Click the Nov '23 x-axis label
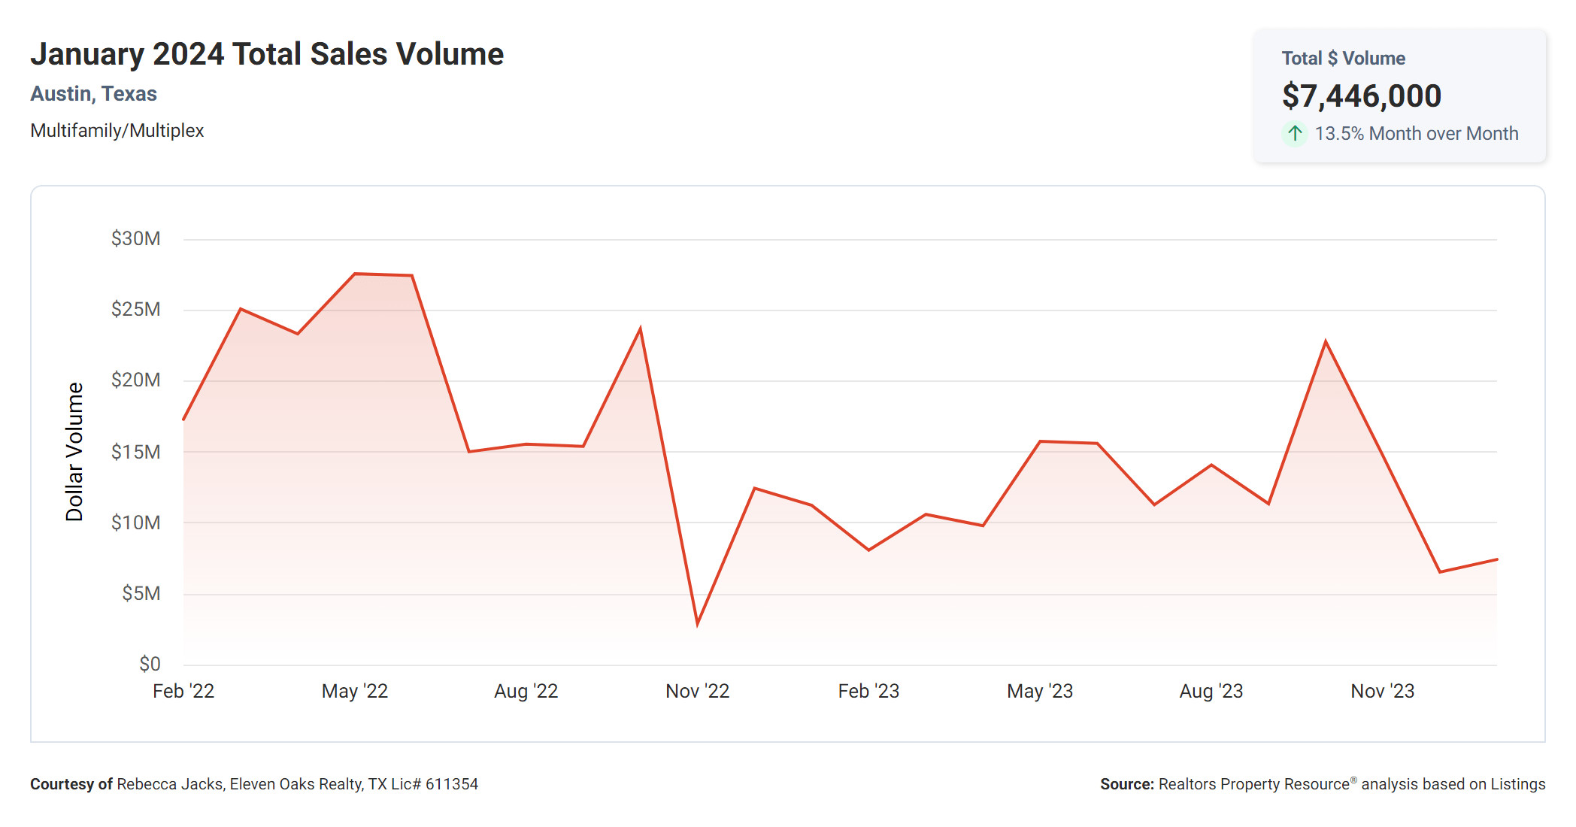 (x=1382, y=691)
